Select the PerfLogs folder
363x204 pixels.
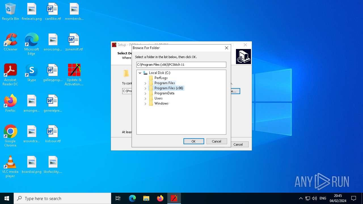tap(161, 78)
